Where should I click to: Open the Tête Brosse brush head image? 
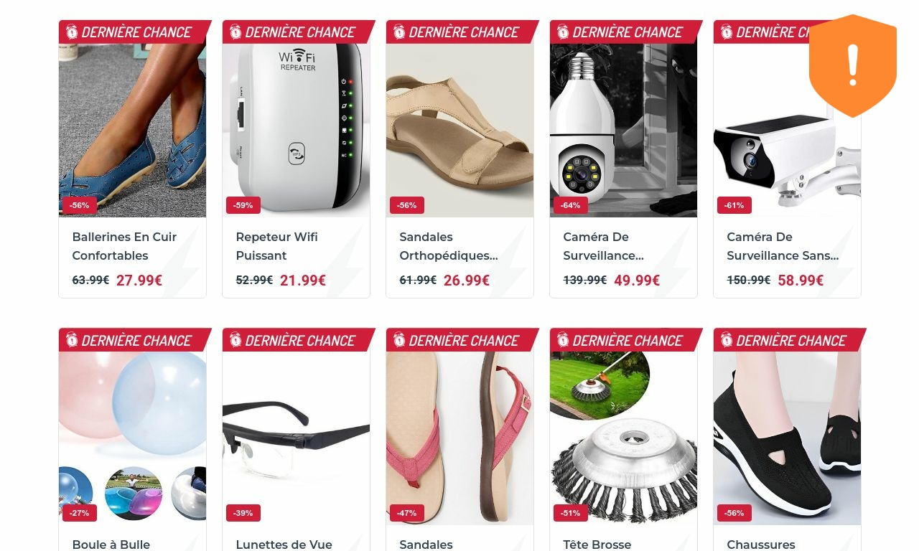pos(623,438)
